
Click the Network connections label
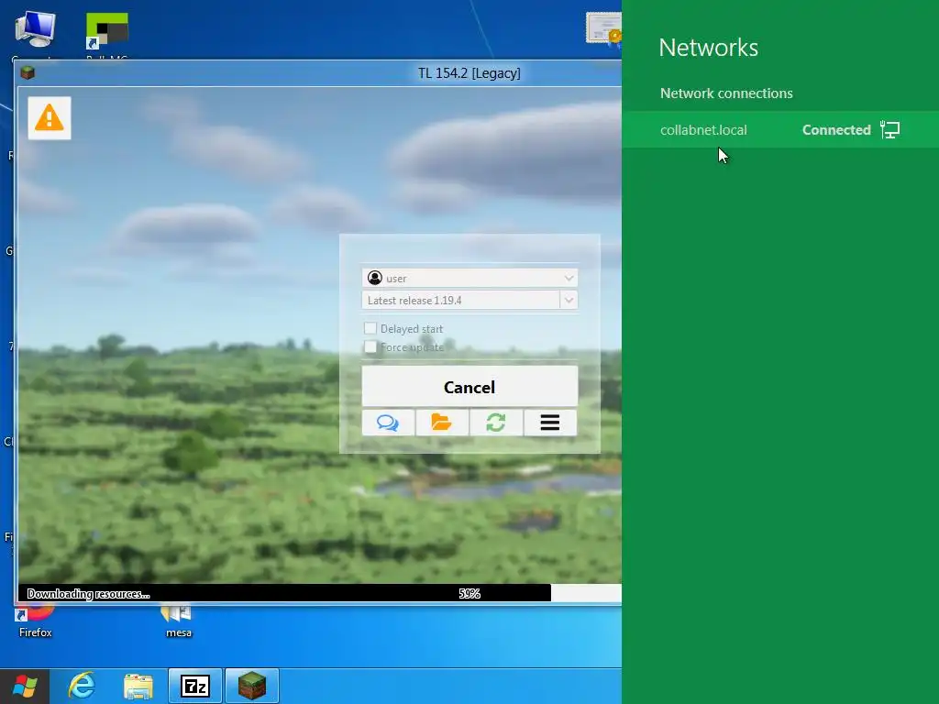[726, 93]
